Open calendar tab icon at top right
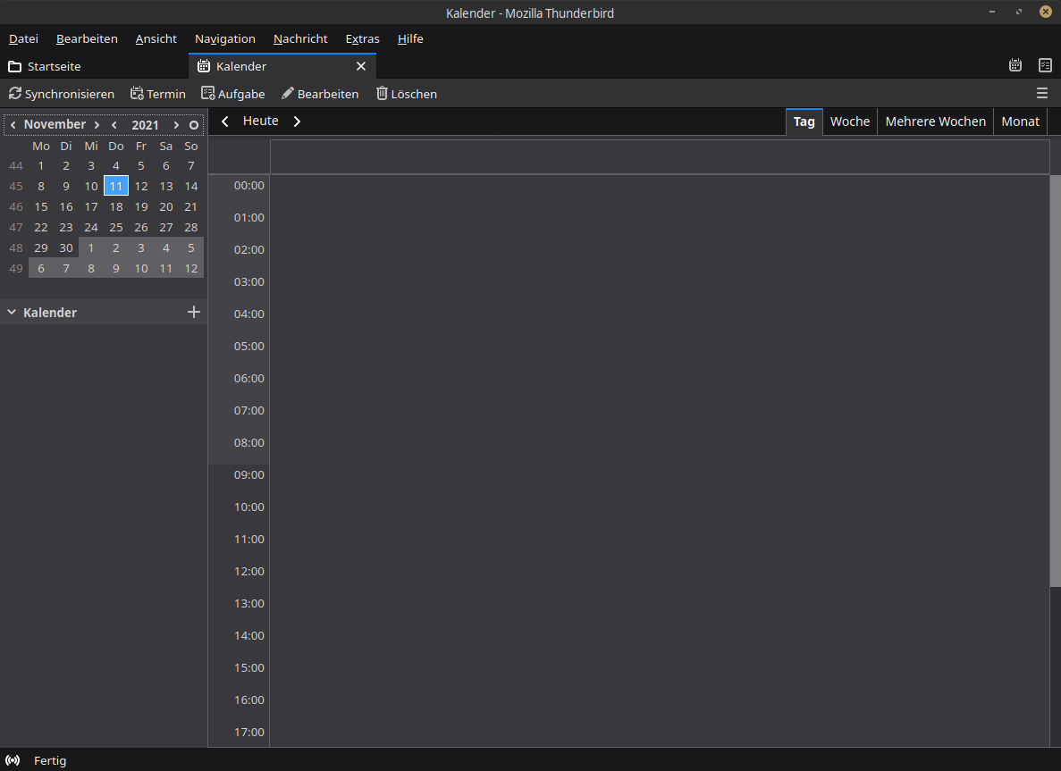Viewport: 1061px width, 771px height. (1015, 66)
